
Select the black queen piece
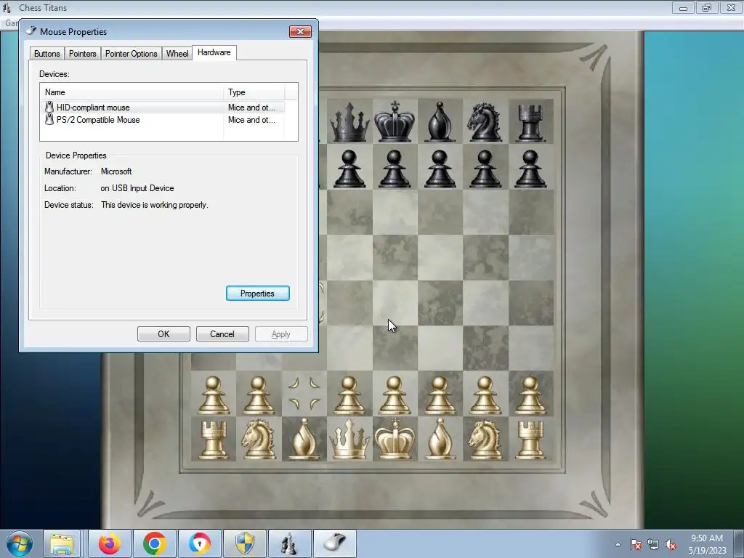349,122
